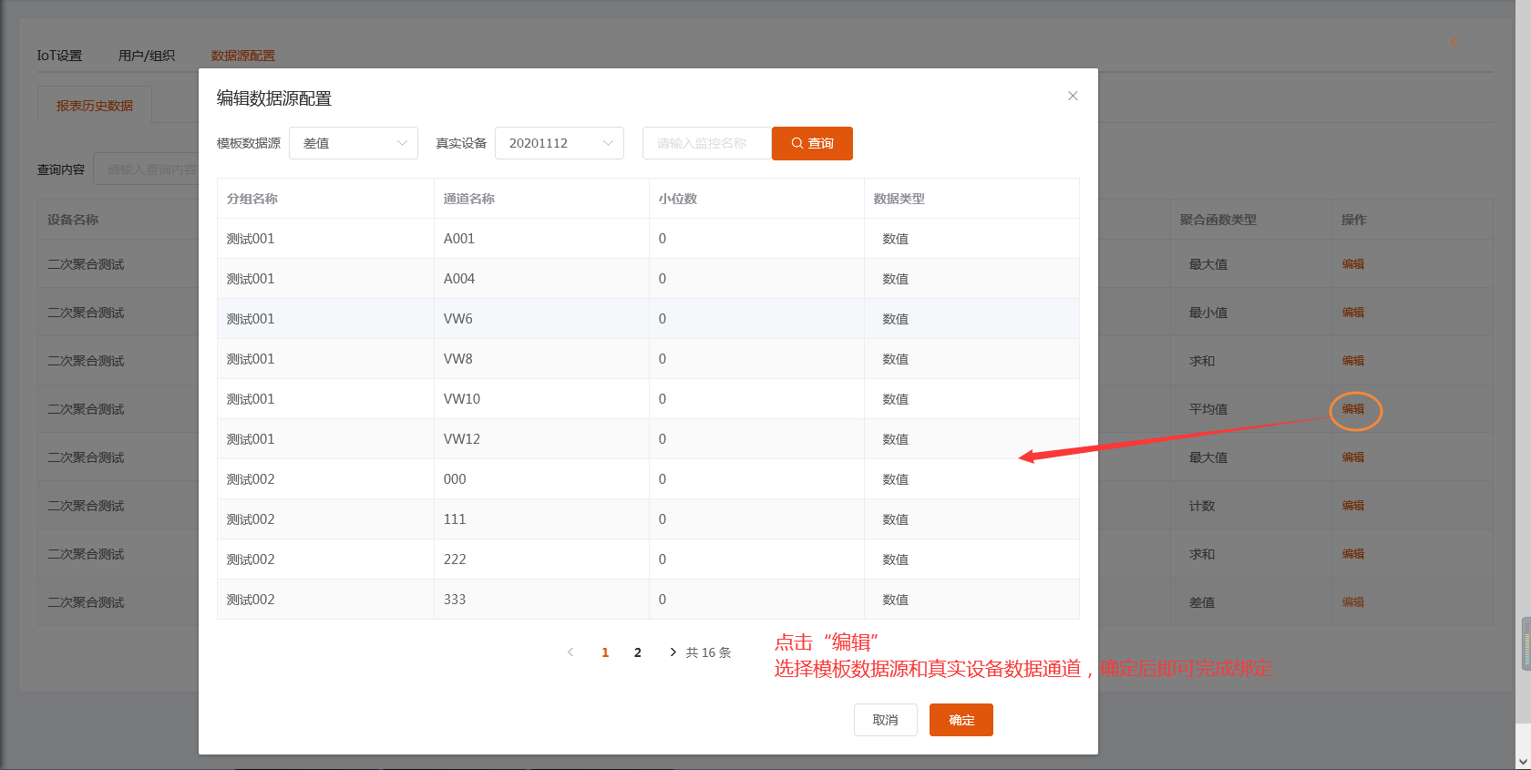Select row with channel A001
Viewport: 1531px width, 770px height.
point(648,239)
